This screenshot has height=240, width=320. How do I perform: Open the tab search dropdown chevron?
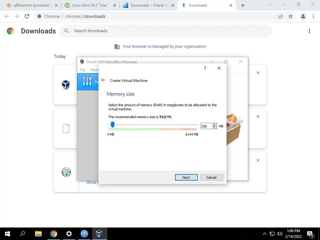coord(270,4)
